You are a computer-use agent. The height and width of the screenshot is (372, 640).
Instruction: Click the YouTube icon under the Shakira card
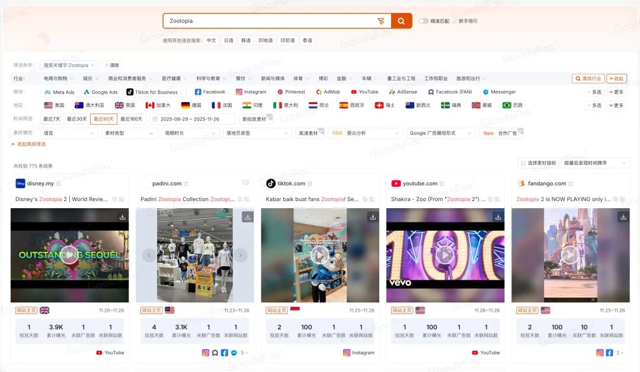click(475, 352)
